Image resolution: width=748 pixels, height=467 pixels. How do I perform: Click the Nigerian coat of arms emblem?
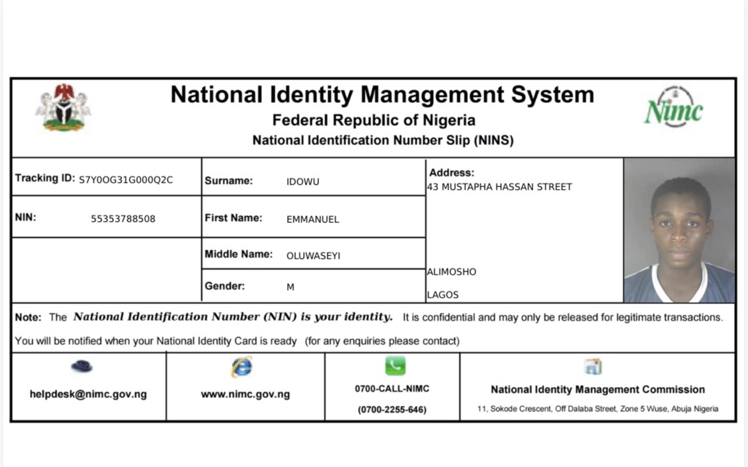tap(63, 107)
